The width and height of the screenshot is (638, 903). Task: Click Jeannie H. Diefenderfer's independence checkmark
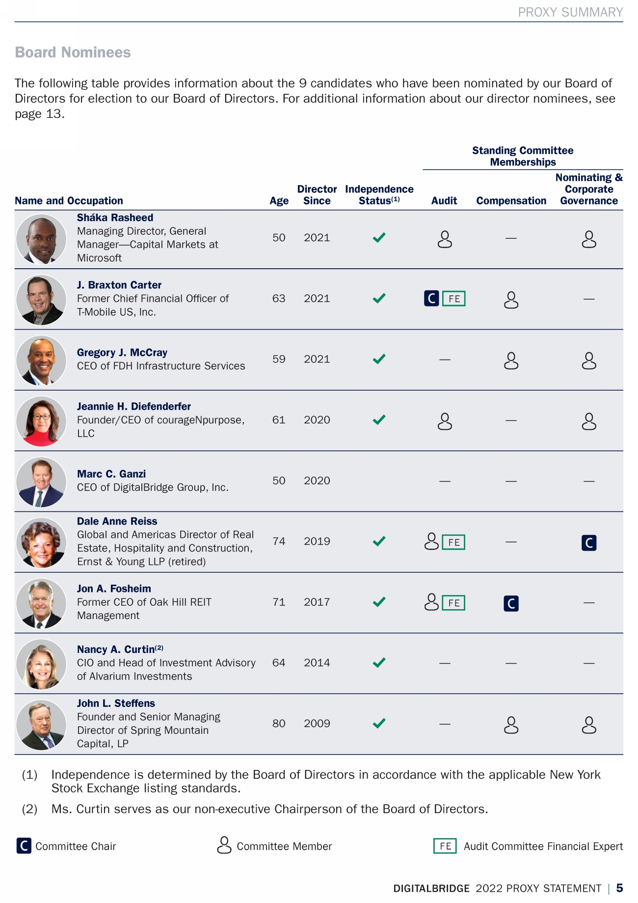(379, 420)
